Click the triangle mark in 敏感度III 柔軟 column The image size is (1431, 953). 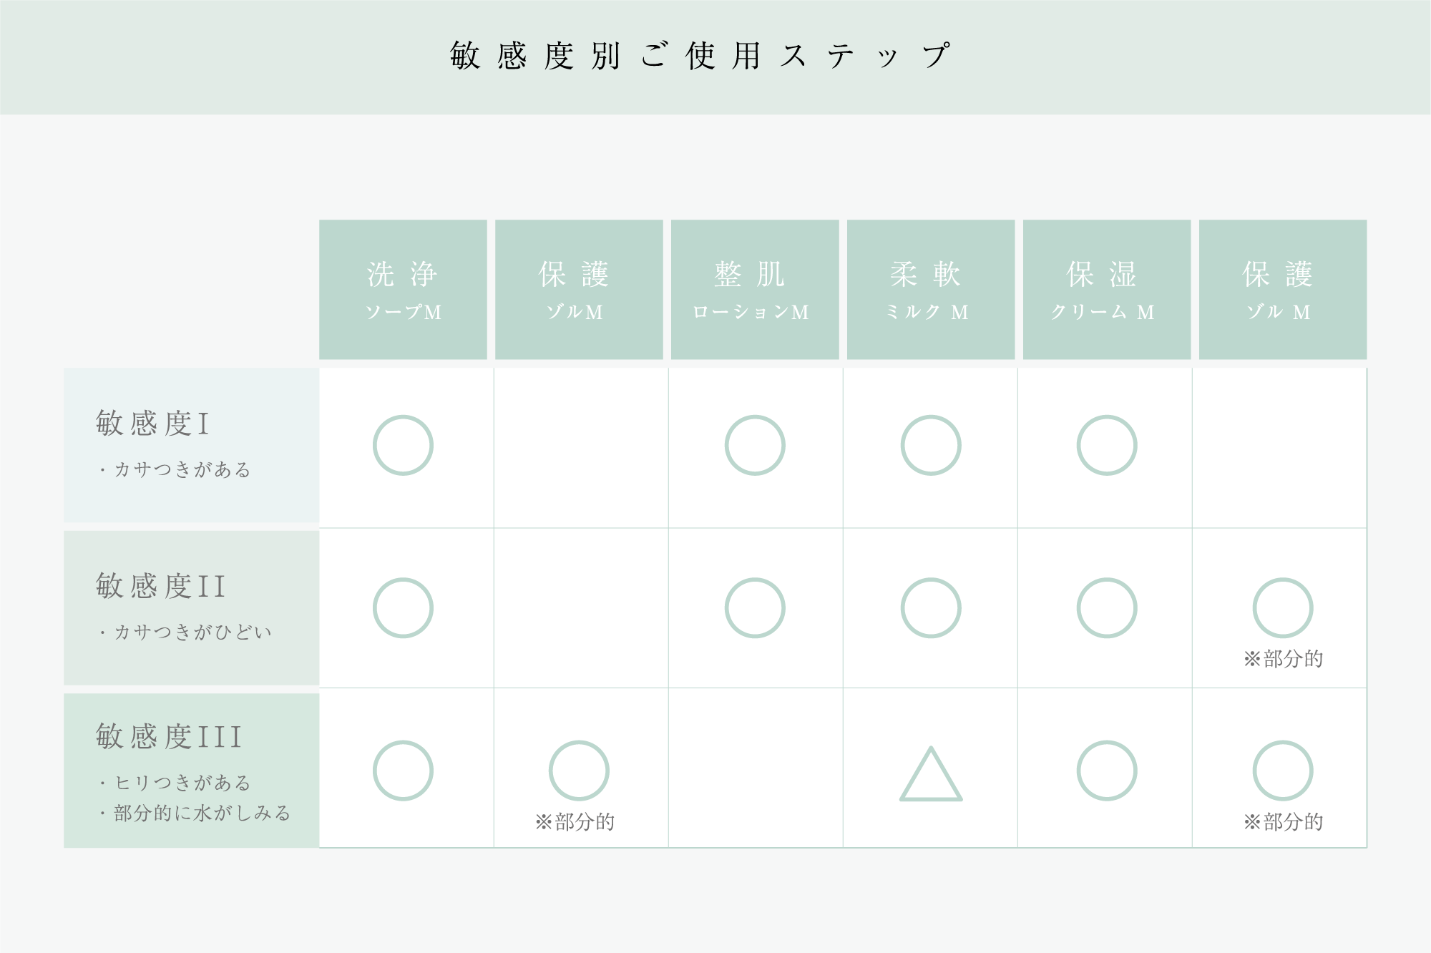pyautogui.click(x=931, y=774)
